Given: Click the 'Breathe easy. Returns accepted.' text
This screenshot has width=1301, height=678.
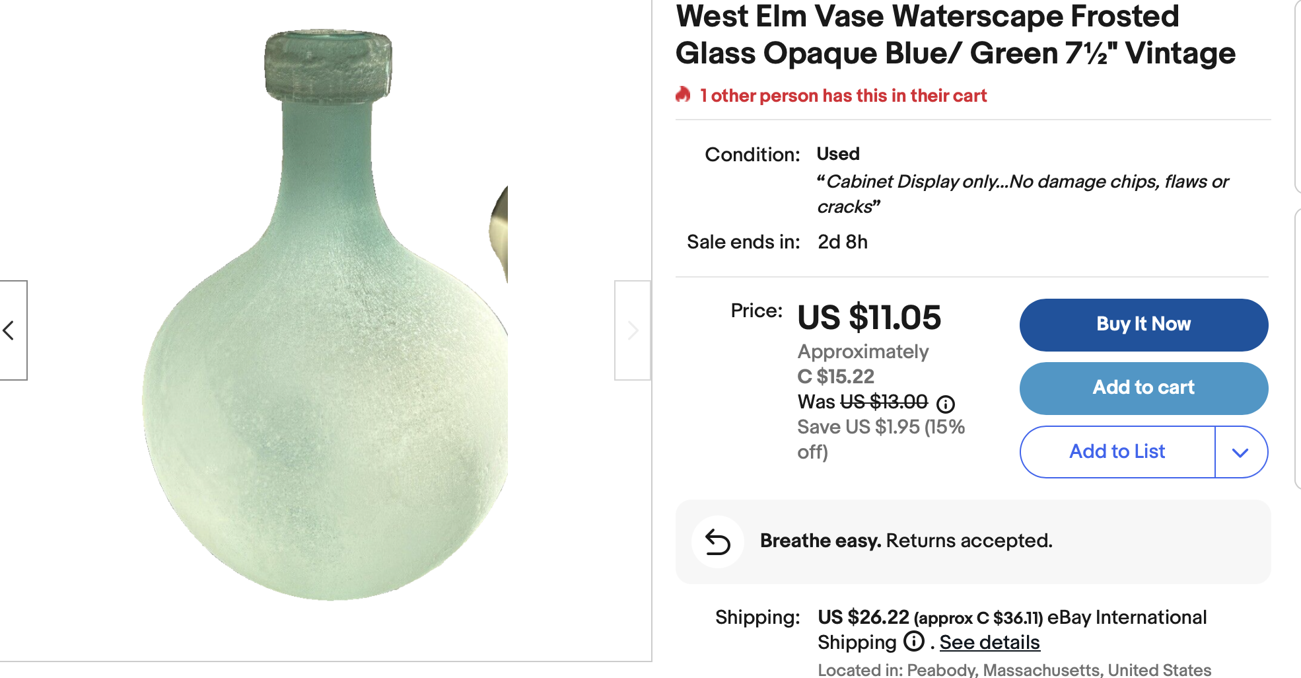Looking at the screenshot, I should [x=906, y=541].
